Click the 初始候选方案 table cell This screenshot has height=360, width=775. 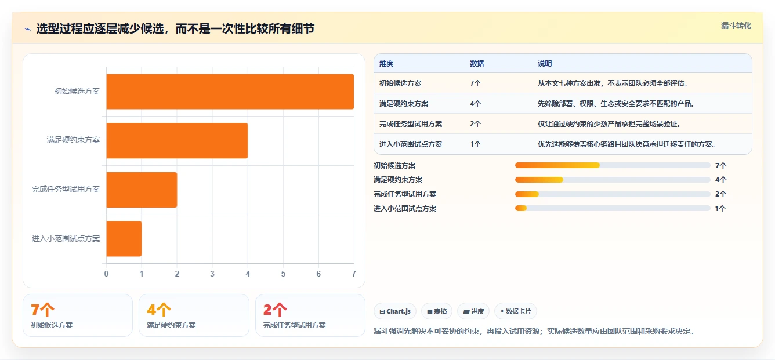[x=400, y=83]
